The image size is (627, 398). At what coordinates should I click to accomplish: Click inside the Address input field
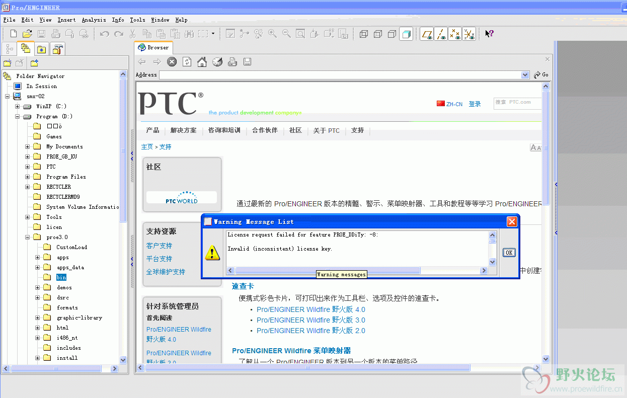340,74
